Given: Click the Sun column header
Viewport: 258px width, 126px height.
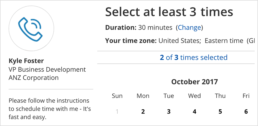Looking at the screenshot, I should pyautogui.click(x=117, y=96).
